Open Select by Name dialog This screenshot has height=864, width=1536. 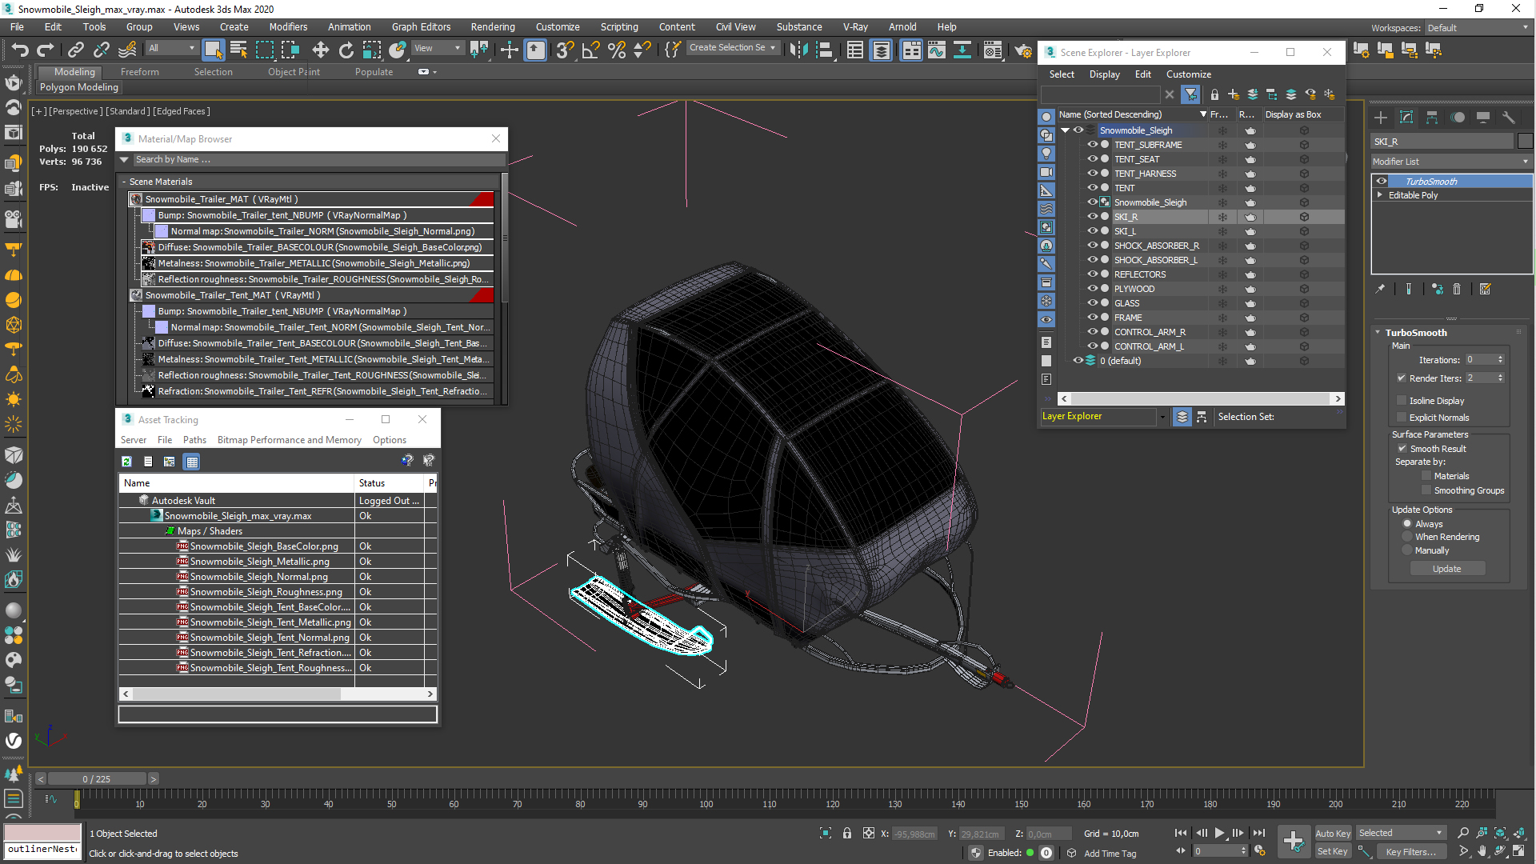[x=238, y=50]
